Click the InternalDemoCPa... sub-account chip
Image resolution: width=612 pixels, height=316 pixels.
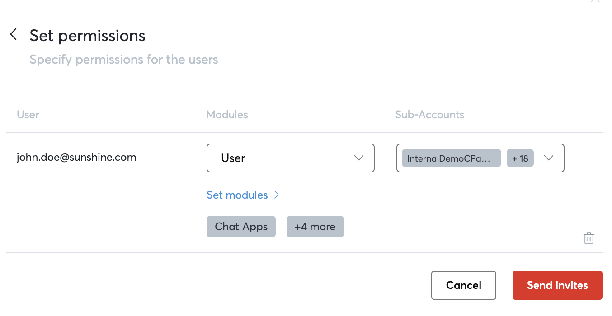pyautogui.click(x=451, y=158)
